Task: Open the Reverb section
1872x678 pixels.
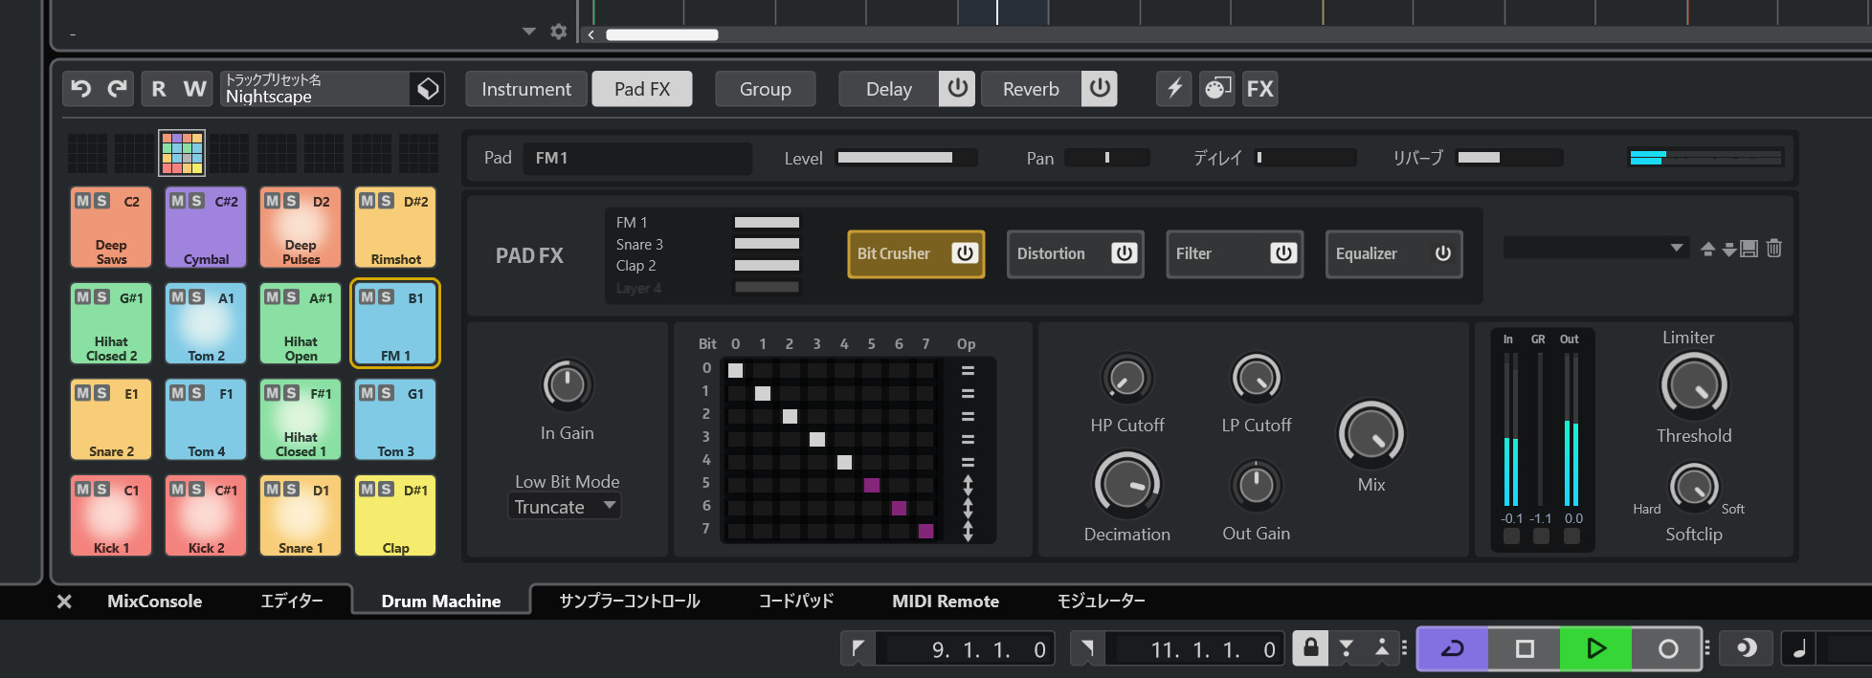Action: tap(1031, 89)
